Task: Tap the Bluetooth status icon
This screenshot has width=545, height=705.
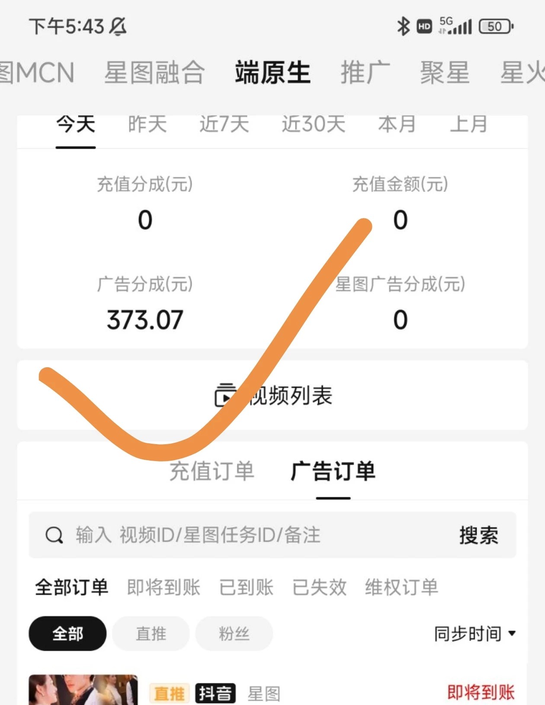Action: coord(403,26)
